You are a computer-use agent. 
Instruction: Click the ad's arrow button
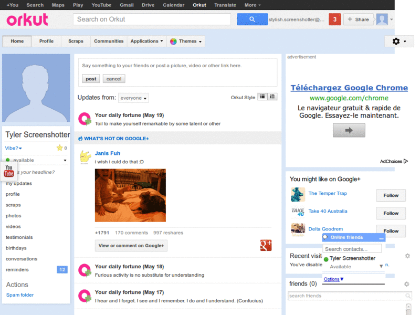pyautogui.click(x=349, y=130)
